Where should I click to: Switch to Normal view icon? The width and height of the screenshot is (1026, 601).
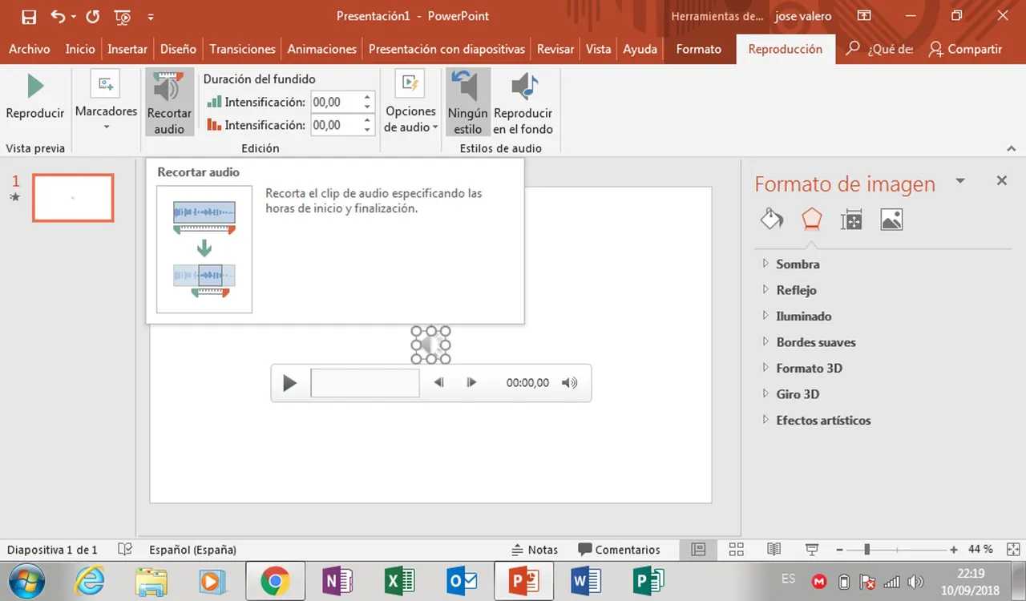pyautogui.click(x=698, y=550)
